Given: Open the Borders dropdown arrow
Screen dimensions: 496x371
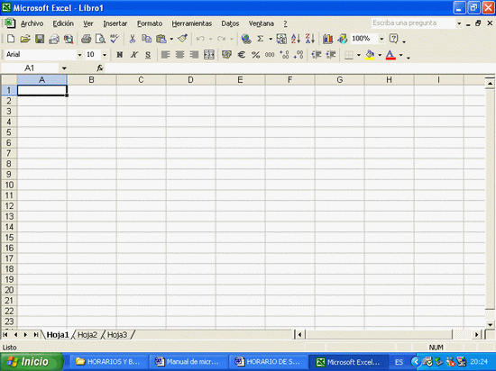Looking at the screenshot, I should 358,55.
